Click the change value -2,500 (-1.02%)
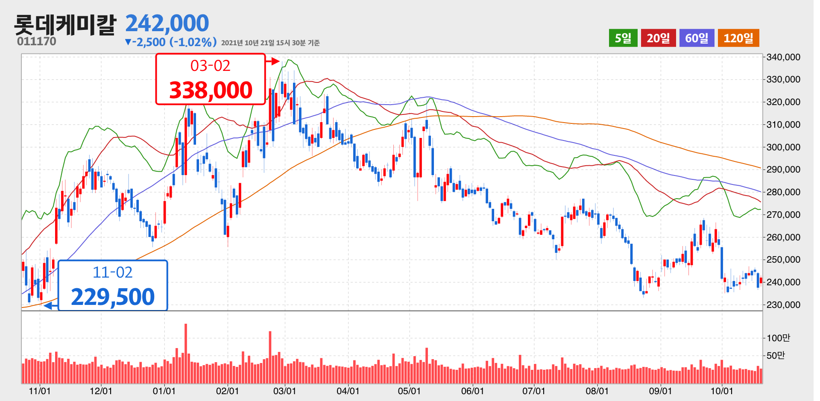This screenshot has height=401, width=820. (171, 42)
